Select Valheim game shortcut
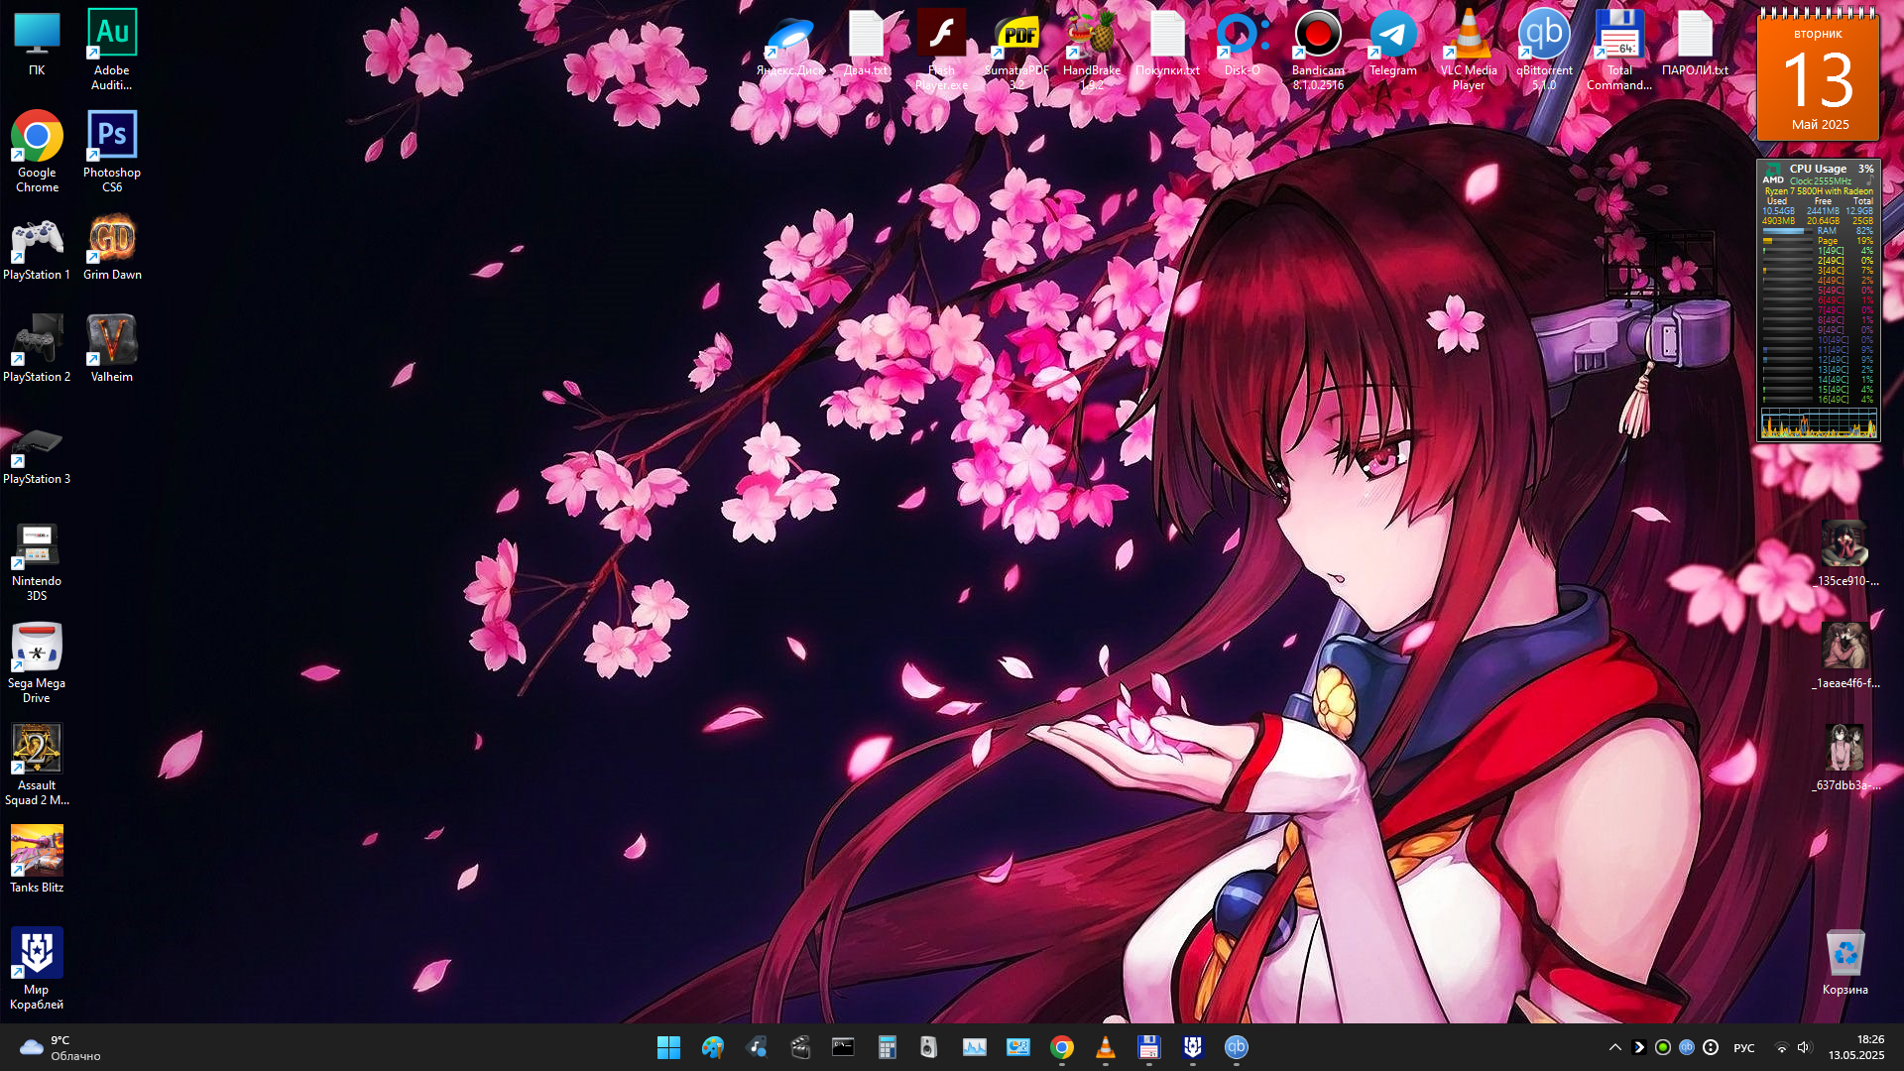 [x=112, y=349]
